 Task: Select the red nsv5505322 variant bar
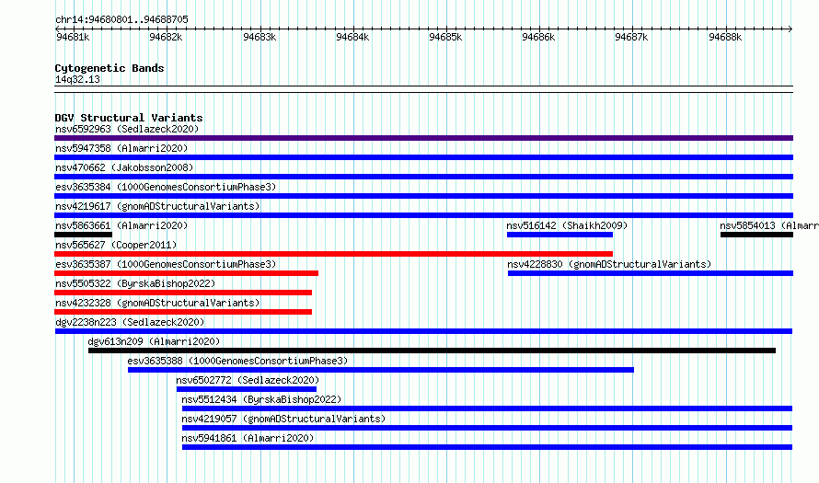(183, 293)
